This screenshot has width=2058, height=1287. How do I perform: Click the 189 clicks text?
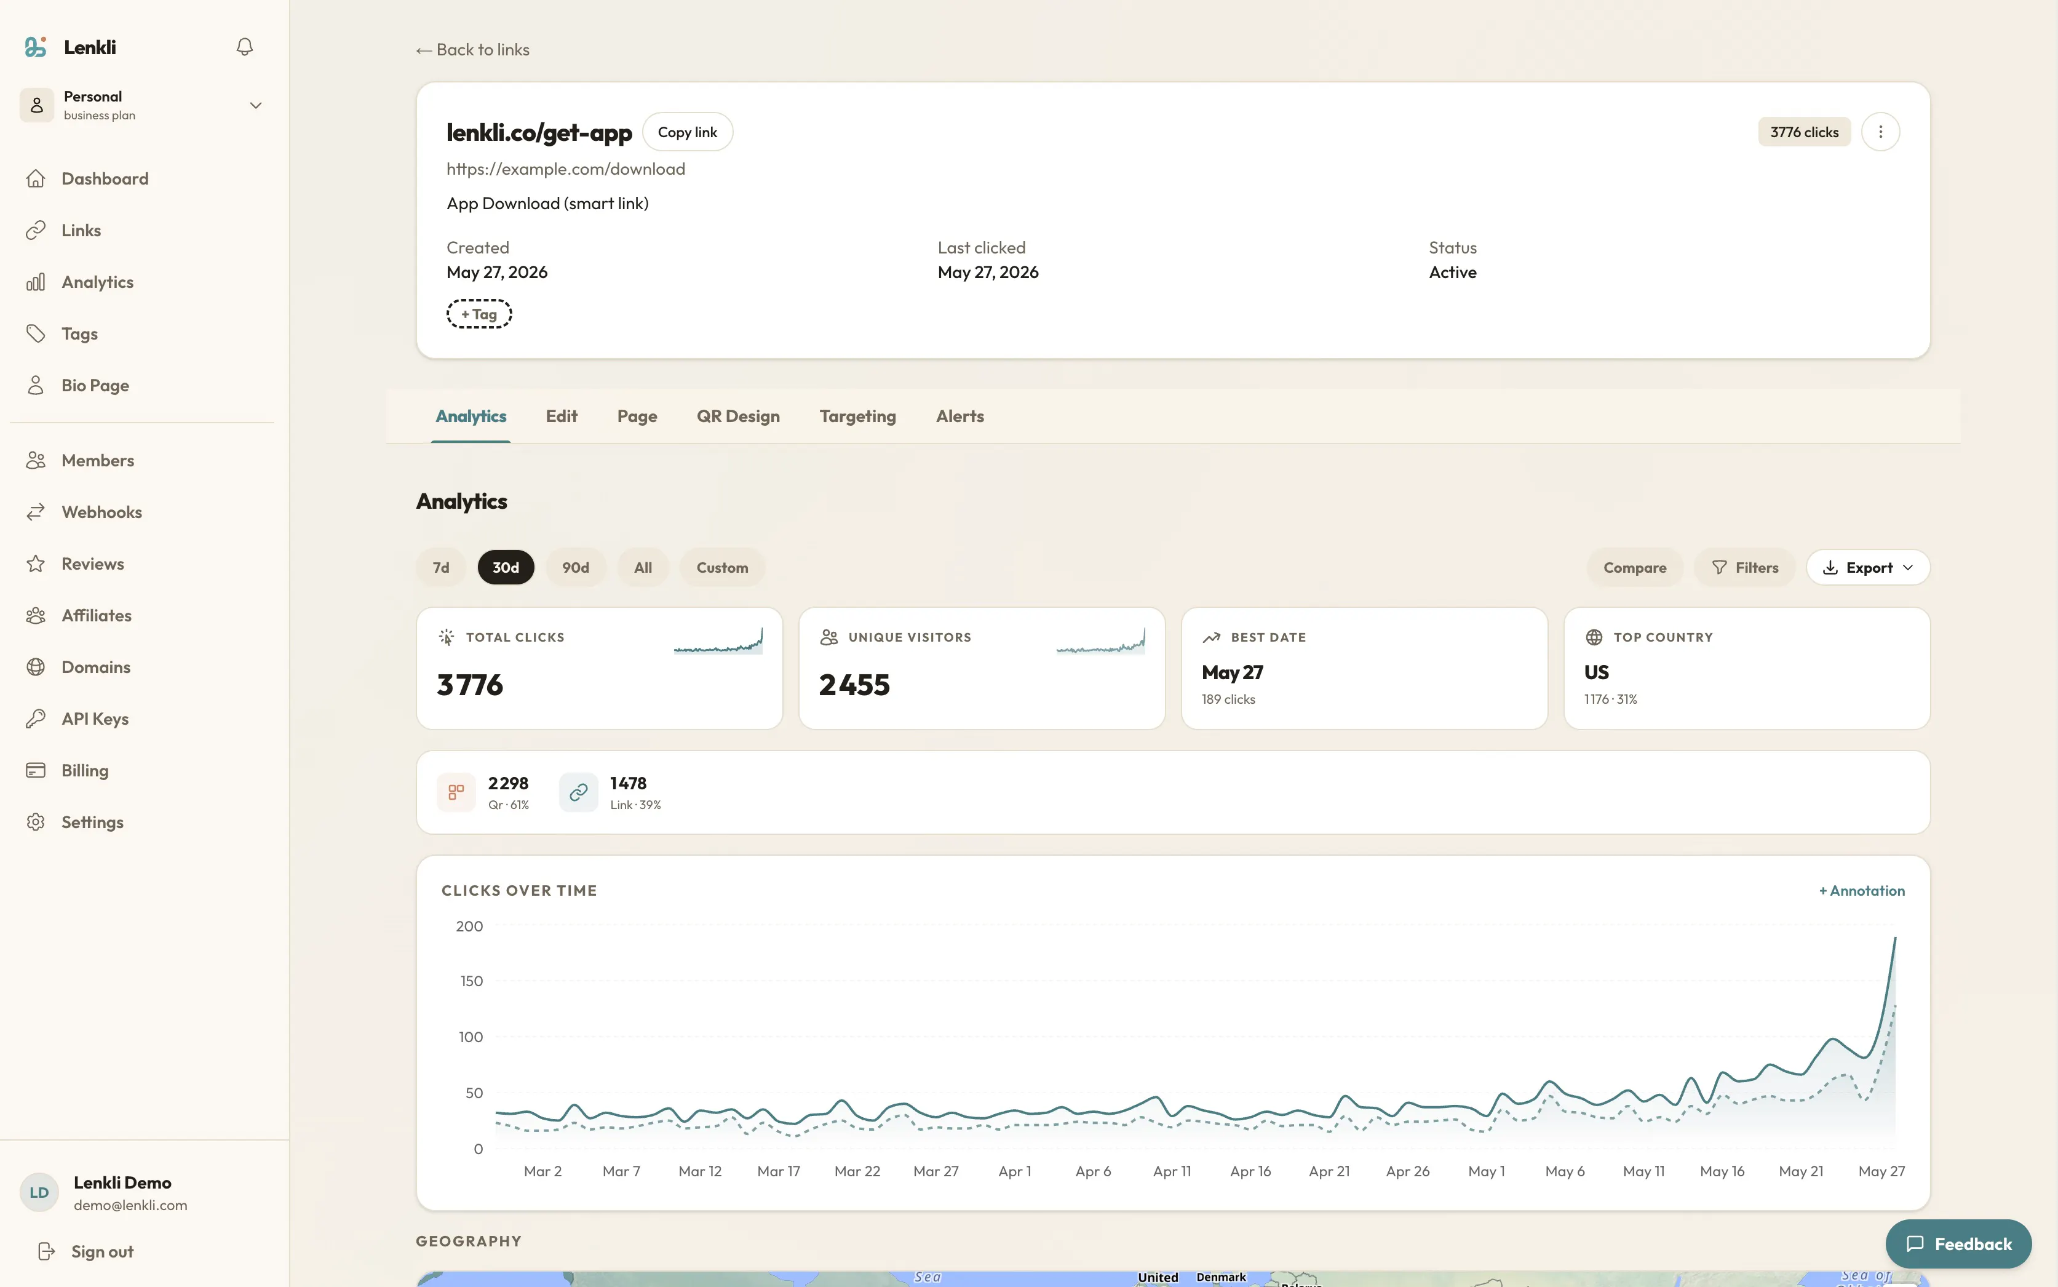[1228, 699]
